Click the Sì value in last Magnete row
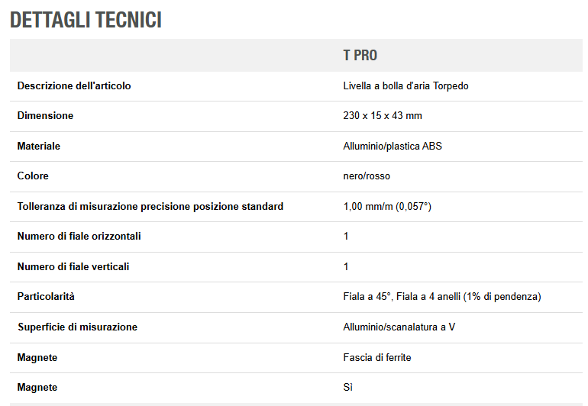Screen dimensions: 588x406 [x=347, y=387]
